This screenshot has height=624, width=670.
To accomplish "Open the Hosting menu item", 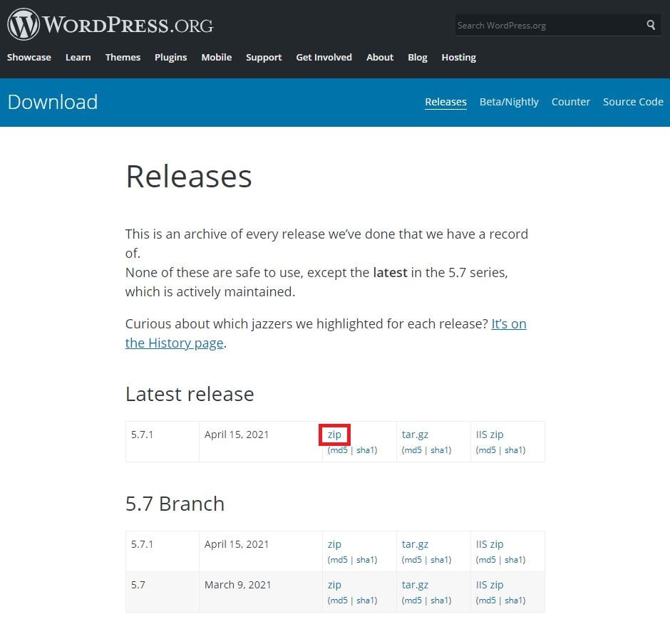I will 459,57.
